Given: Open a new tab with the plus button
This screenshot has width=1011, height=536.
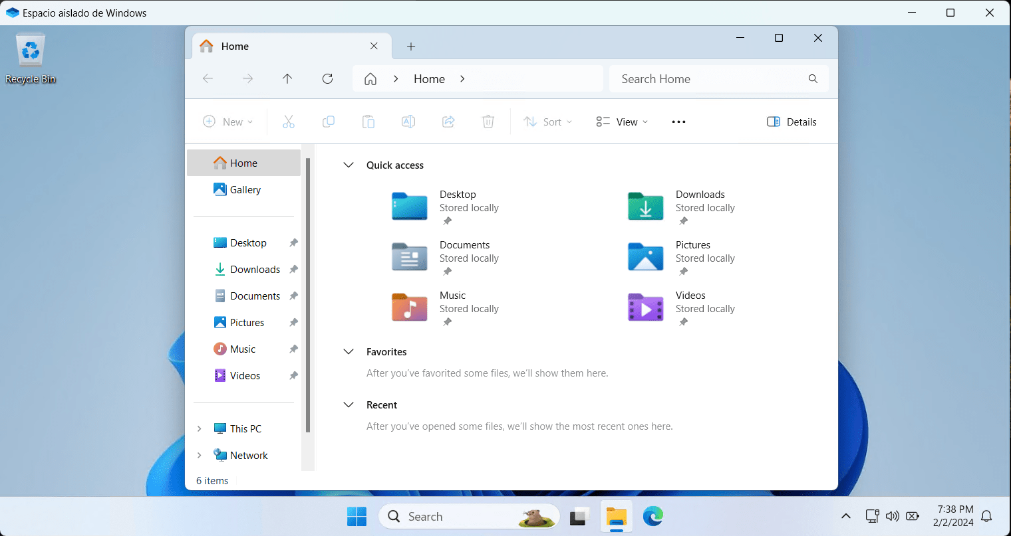Looking at the screenshot, I should (410, 46).
